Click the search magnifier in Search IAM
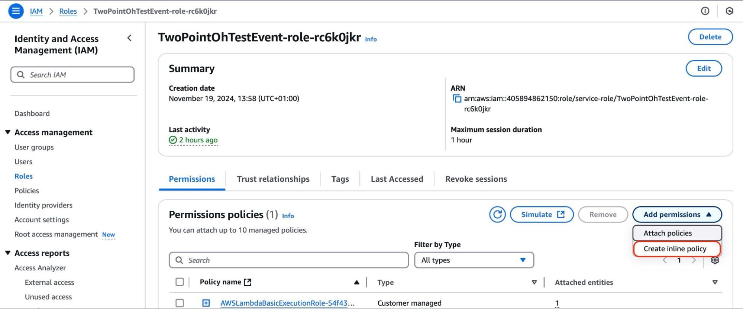 pyautogui.click(x=21, y=75)
